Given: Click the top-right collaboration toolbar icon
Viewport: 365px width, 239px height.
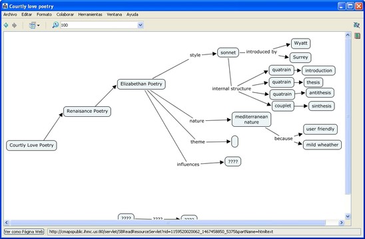Looking at the screenshot, I should 356,25.
